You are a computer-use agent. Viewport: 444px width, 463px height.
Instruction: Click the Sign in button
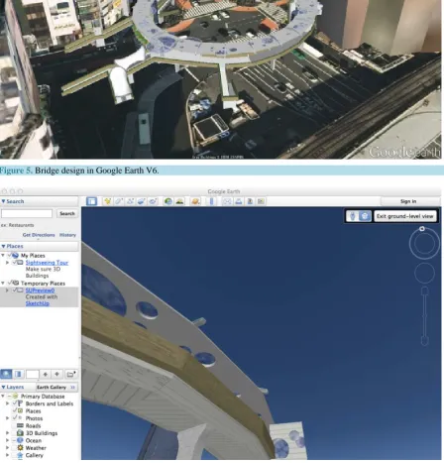pos(408,201)
